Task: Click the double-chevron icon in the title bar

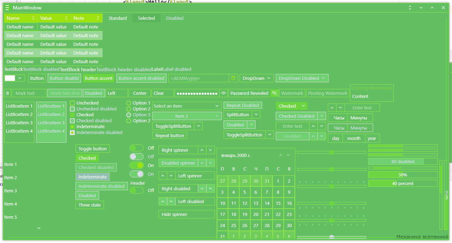Action: pyautogui.click(x=410, y=8)
